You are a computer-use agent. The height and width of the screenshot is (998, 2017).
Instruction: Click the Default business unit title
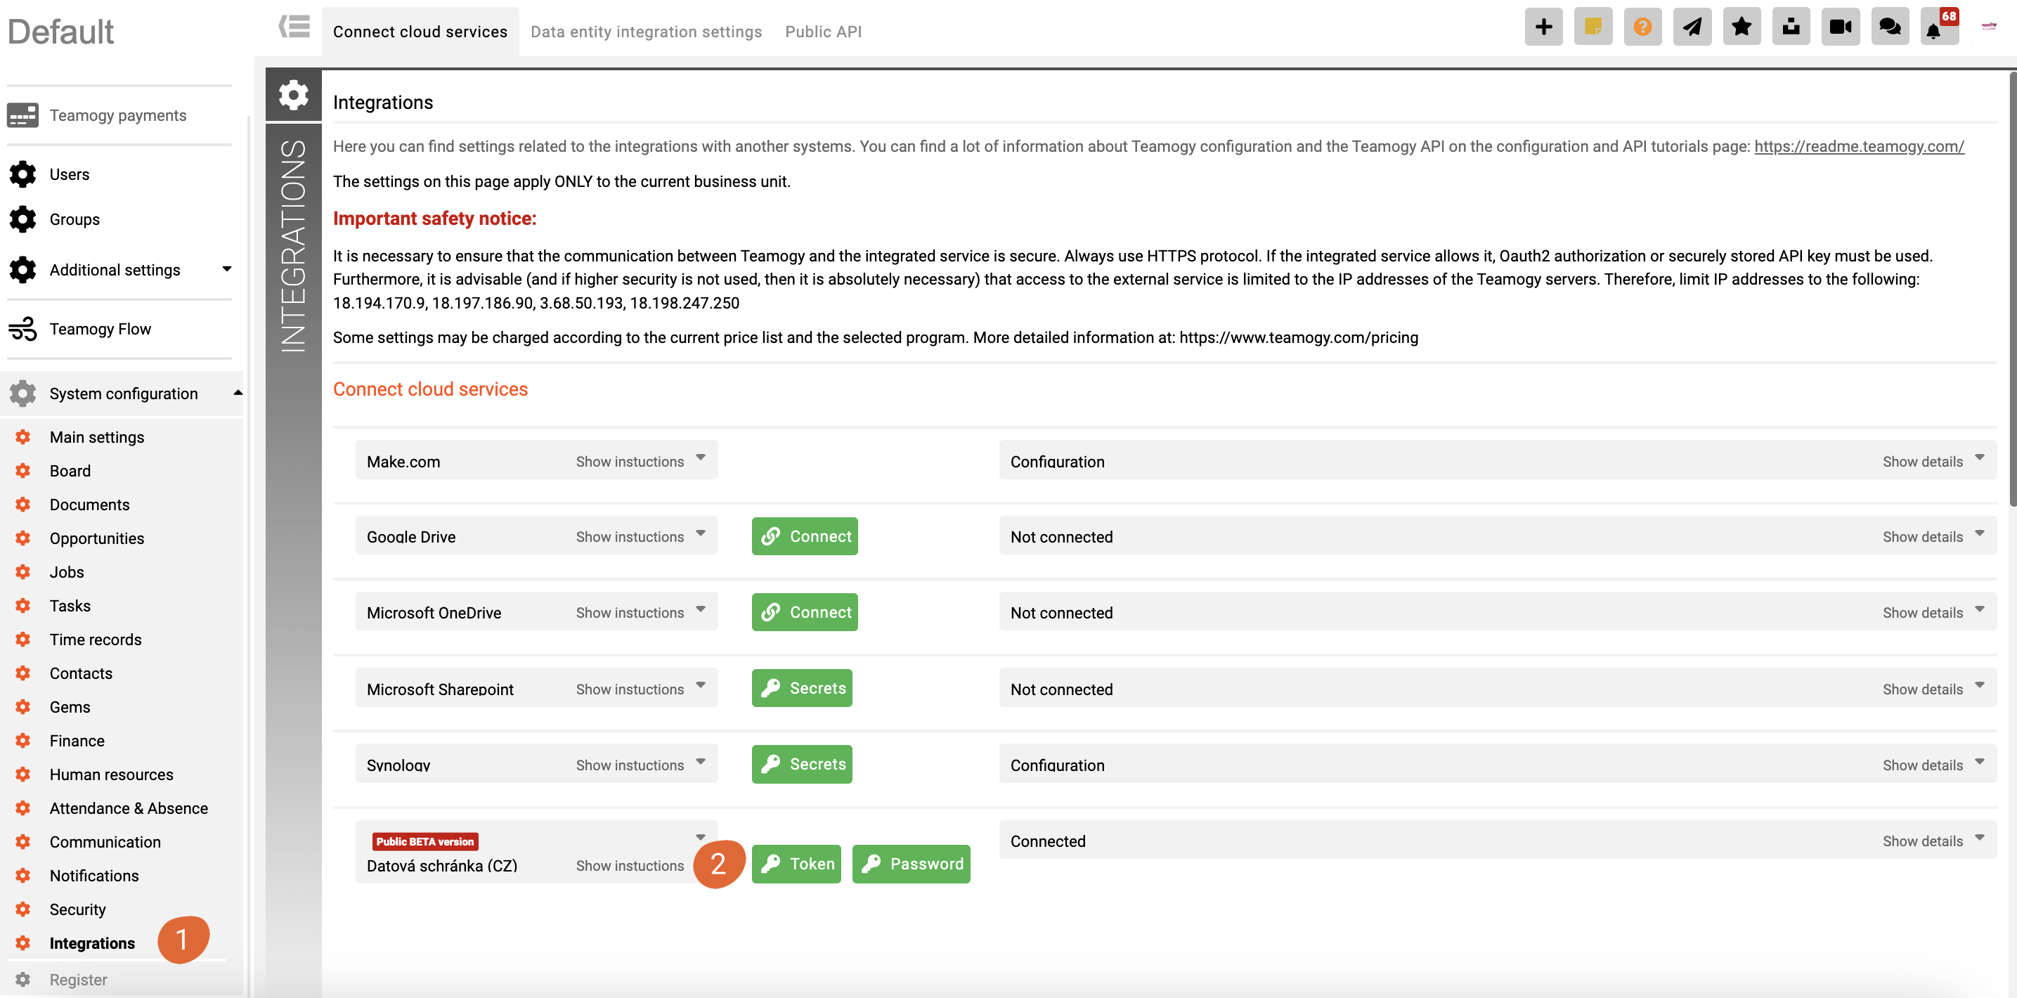pos(60,32)
